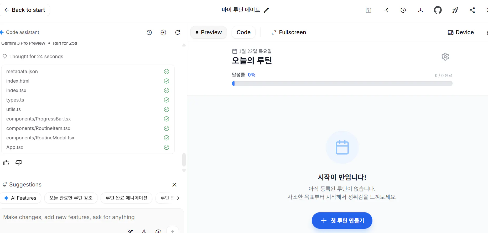Download the app with the download icon
488x233 pixels.
420,10
